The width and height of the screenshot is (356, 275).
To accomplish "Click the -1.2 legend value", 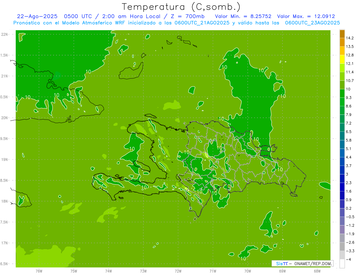I will (x=350, y=225).
